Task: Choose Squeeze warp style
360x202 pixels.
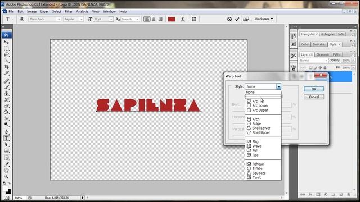Action: coord(263,173)
